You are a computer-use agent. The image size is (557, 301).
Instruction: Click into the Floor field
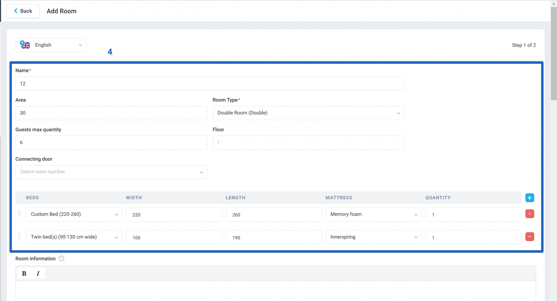[308, 143]
